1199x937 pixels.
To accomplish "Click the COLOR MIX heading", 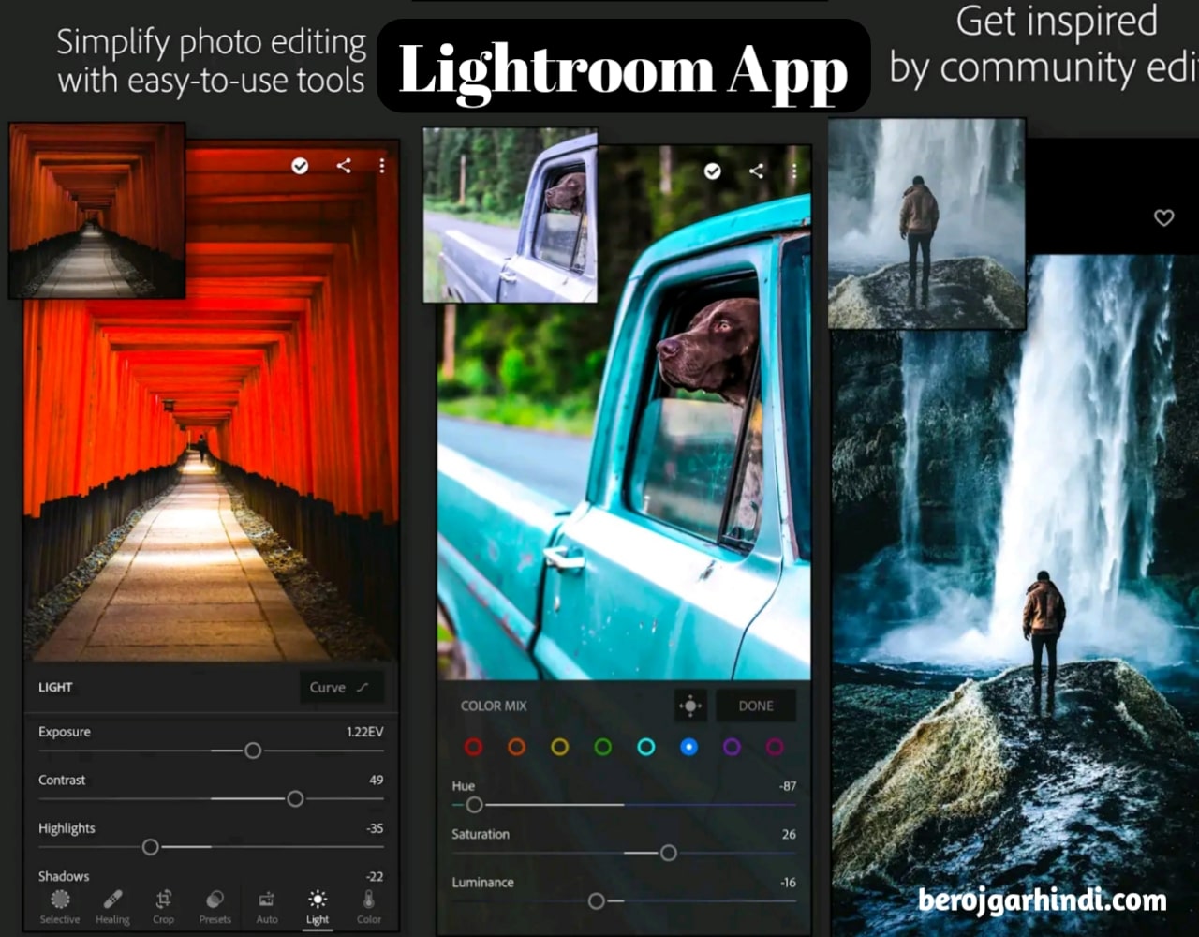I will point(494,706).
